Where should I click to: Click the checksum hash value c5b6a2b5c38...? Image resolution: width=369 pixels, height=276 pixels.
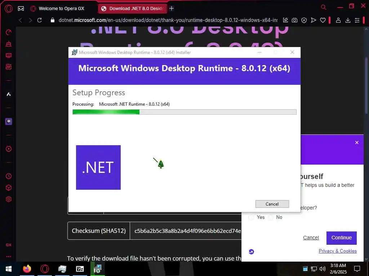pos(187,231)
